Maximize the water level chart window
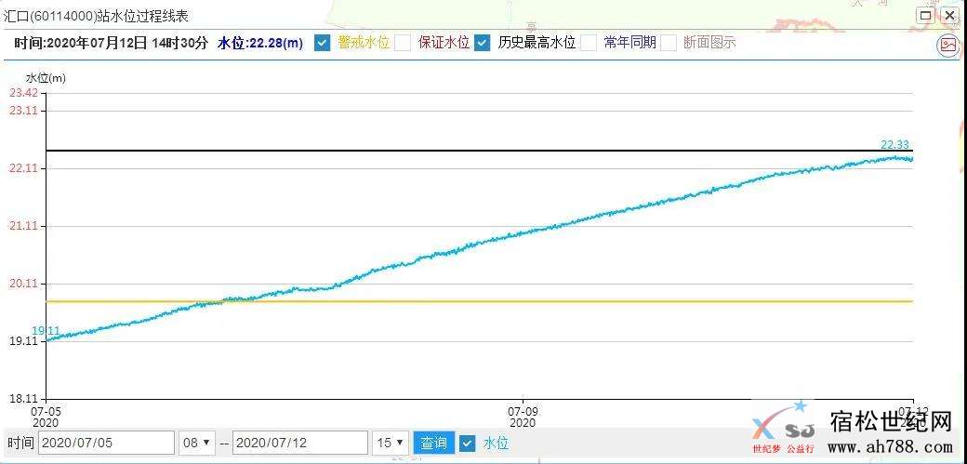Image resolution: width=967 pixels, height=464 pixels. tap(926, 16)
